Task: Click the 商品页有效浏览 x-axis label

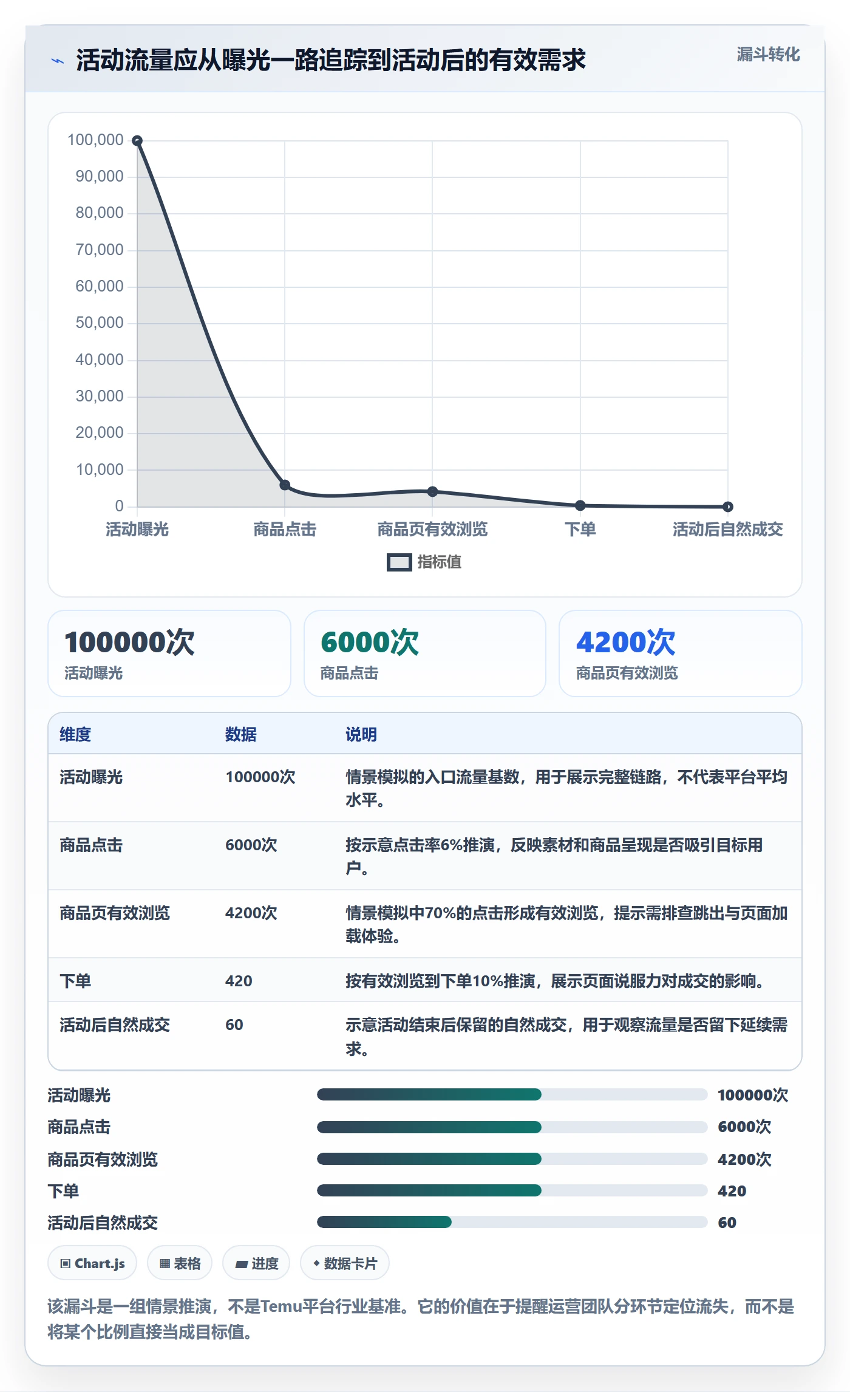Action: click(x=432, y=530)
